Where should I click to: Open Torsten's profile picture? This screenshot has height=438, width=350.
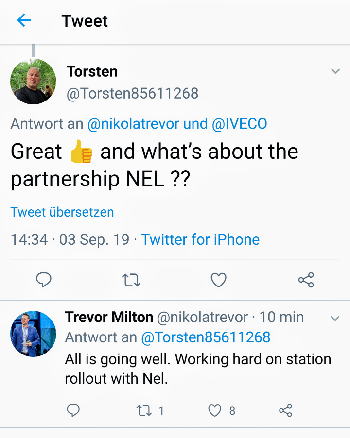[33, 82]
